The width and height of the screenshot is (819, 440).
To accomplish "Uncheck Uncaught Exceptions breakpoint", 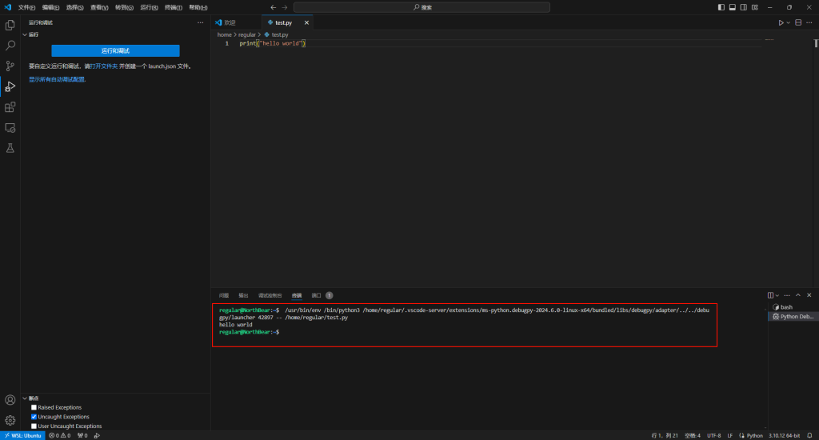I will pyautogui.click(x=34, y=417).
